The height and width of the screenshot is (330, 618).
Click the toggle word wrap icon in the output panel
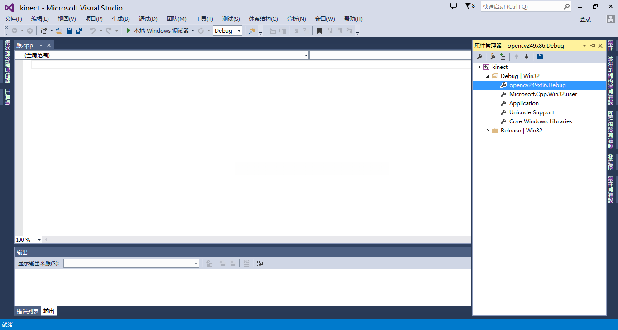(260, 263)
